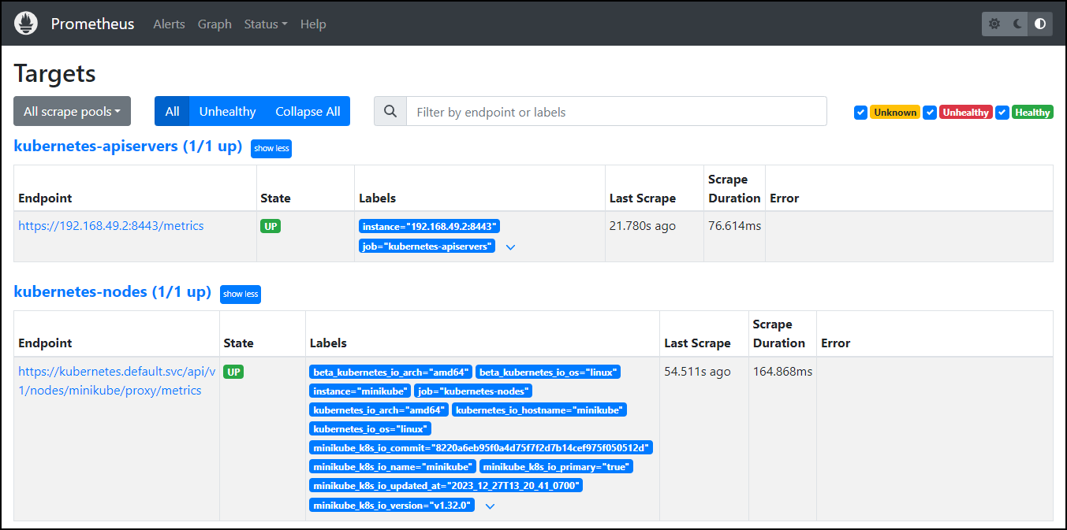Screen dimensions: 1067x530
Task: Toggle the Healthy state checkbox
Action: pos(1002,113)
